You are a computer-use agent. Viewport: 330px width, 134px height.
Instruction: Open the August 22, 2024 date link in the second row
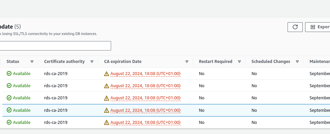pyautogui.click(x=145, y=86)
